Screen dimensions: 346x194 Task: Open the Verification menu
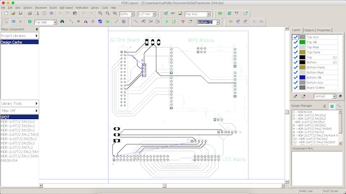pos(82,8)
